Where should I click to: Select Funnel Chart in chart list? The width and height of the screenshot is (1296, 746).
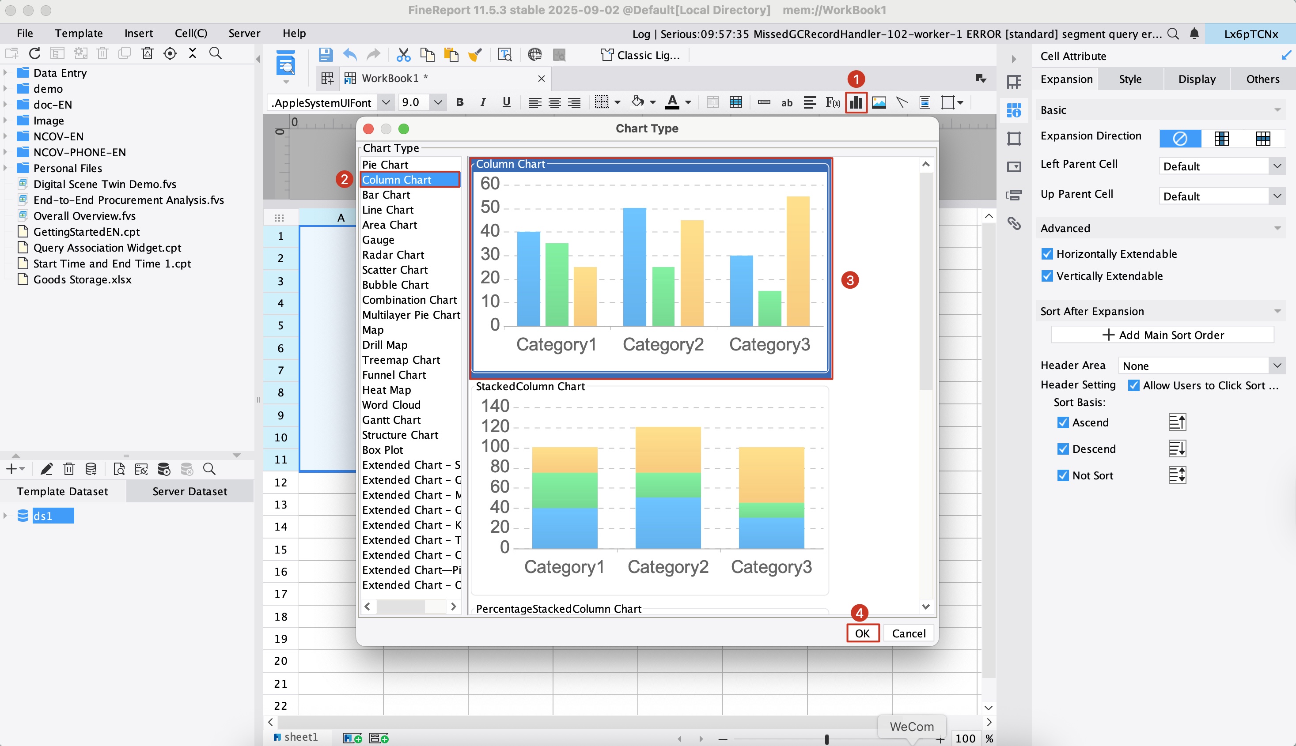click(394, 374)
